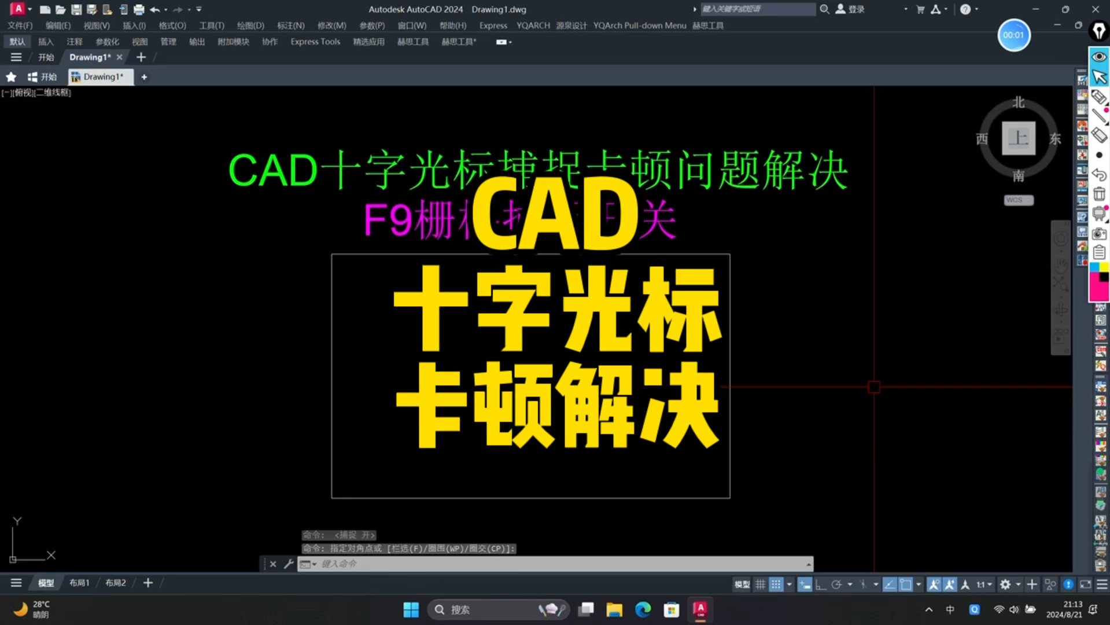Click the WCS label under ViewCube

(1018, 200)
